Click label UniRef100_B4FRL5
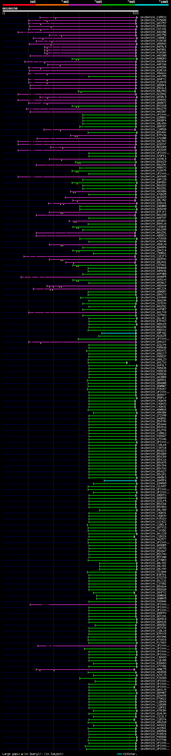 point(153,47)
